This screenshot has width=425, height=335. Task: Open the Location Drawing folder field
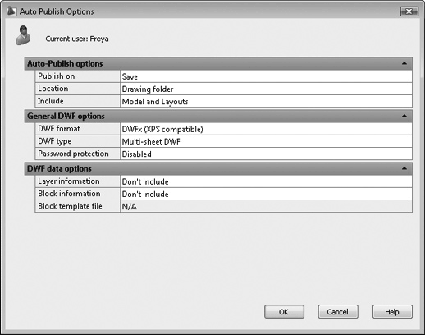[266, 89]
